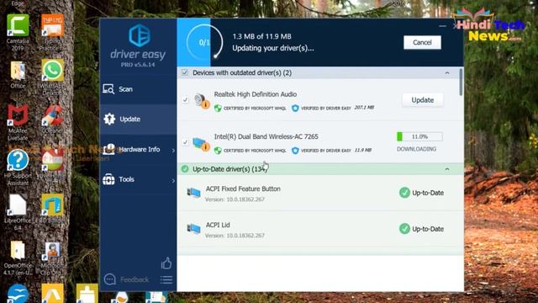Open the Update section
This screenshot has width=538, height=303.
click(x=138, y=120)
